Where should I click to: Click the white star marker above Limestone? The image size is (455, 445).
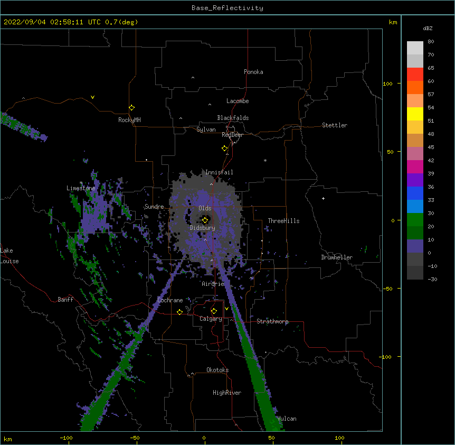(x=81, y=183)
